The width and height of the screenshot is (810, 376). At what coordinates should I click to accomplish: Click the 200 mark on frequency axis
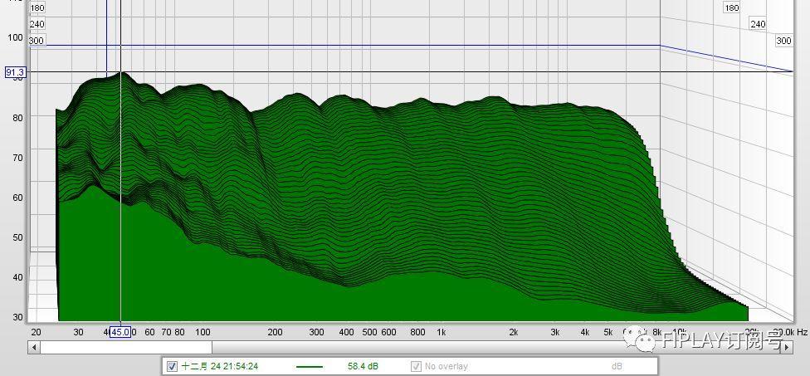click(275, 332)
